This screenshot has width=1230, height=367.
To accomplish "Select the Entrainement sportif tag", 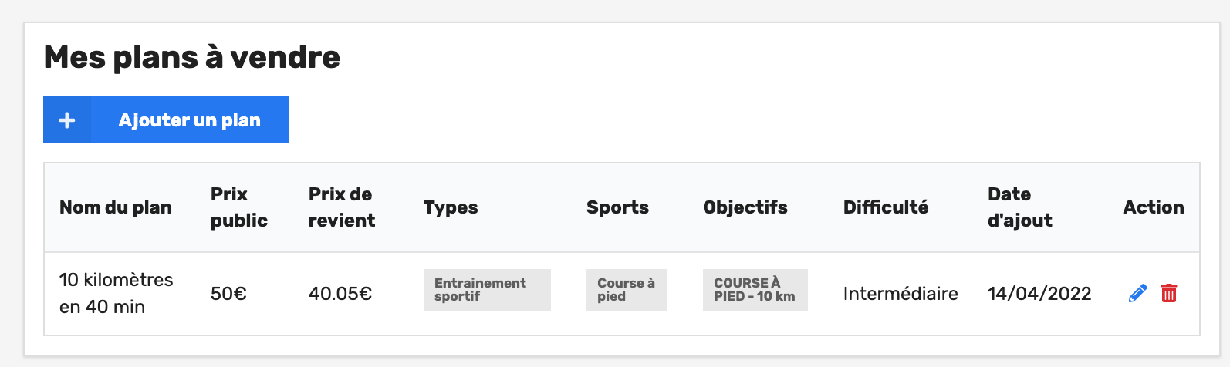I will pyautogui.click(x=487, y=290).
